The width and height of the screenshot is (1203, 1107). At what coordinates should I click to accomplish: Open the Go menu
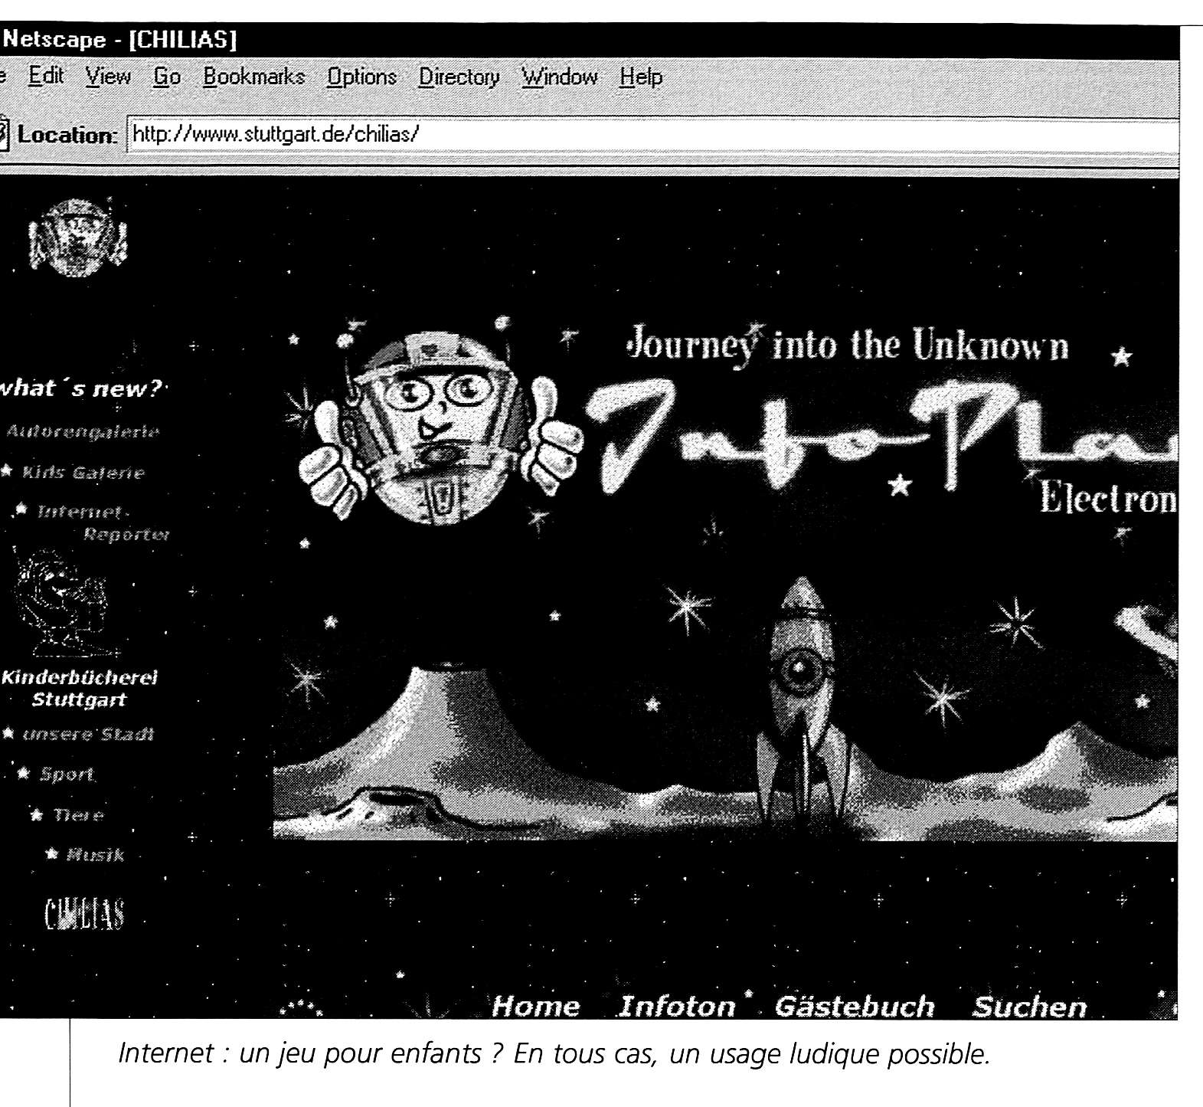pos(167,76)
